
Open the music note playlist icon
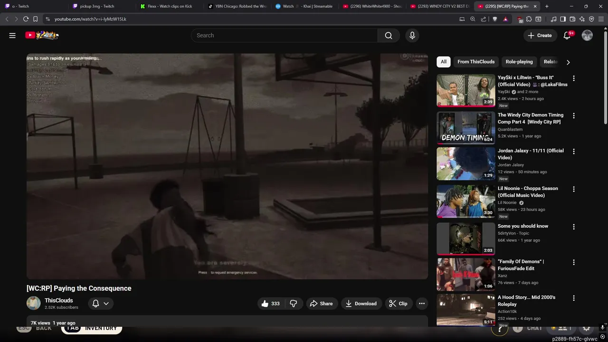click(553, 19)
